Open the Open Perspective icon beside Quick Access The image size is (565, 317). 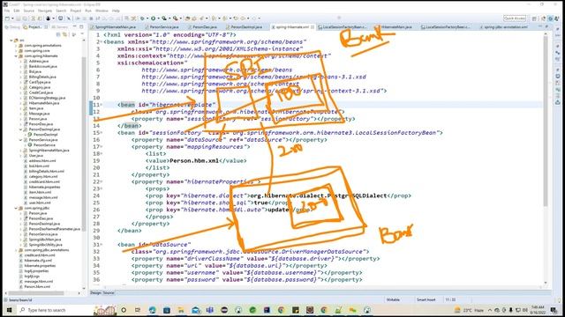(x=534, y=18)
